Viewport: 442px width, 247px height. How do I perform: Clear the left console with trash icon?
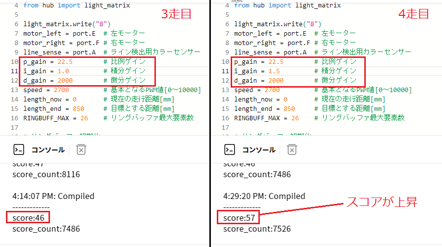click(x=82, y=149)
